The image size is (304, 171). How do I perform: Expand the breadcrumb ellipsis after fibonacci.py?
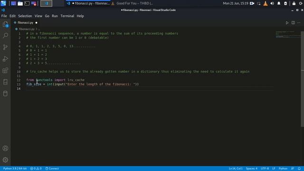[x=39, y=29]
